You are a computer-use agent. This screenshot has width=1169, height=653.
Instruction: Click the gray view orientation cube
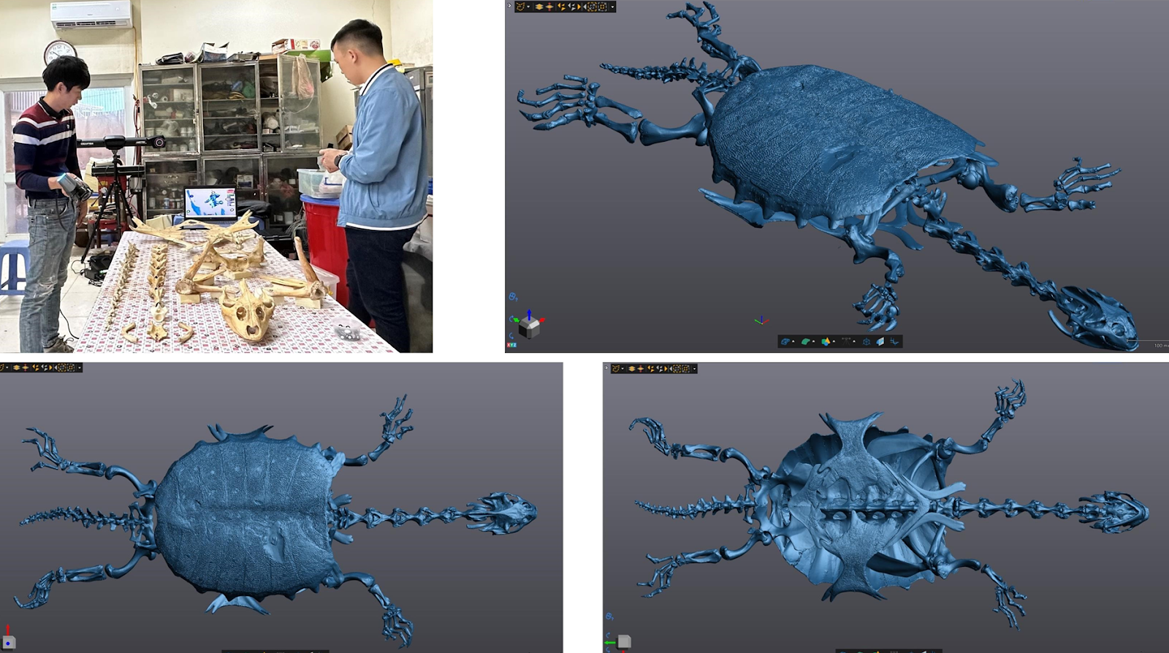tap(530, 326)
